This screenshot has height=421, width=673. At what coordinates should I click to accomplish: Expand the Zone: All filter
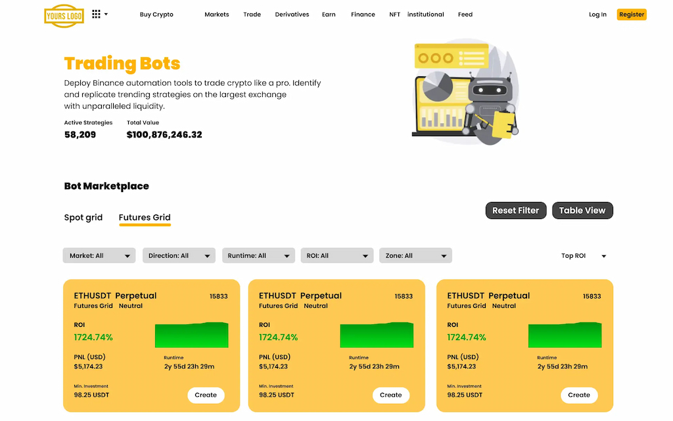(x=415, y=256)
